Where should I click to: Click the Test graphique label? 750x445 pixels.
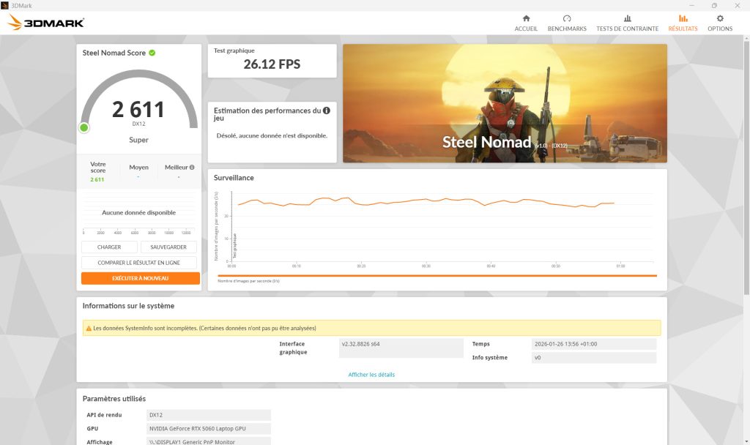pos(234,51)
